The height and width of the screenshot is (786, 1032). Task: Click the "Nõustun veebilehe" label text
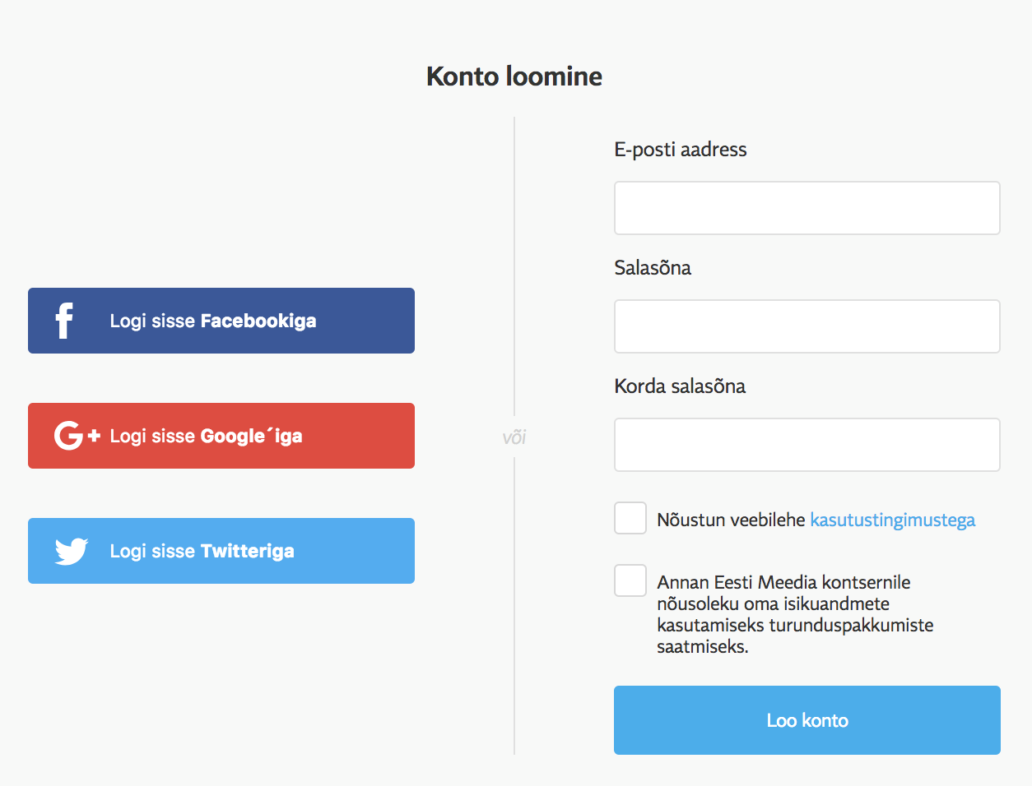pos(731,520)
